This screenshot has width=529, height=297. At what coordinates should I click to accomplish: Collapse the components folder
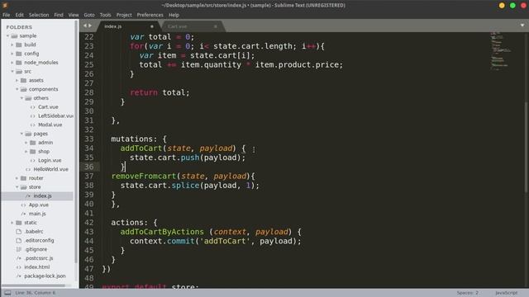[x=17, y=89]
